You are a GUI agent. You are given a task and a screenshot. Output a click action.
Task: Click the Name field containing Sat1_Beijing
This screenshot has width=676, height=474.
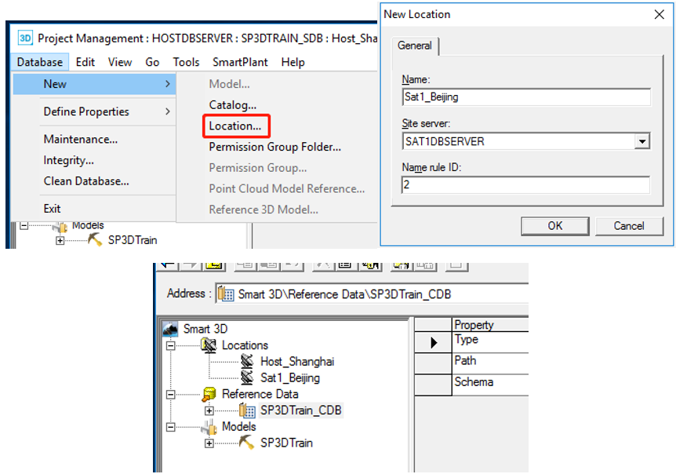(x=525, y=97)
